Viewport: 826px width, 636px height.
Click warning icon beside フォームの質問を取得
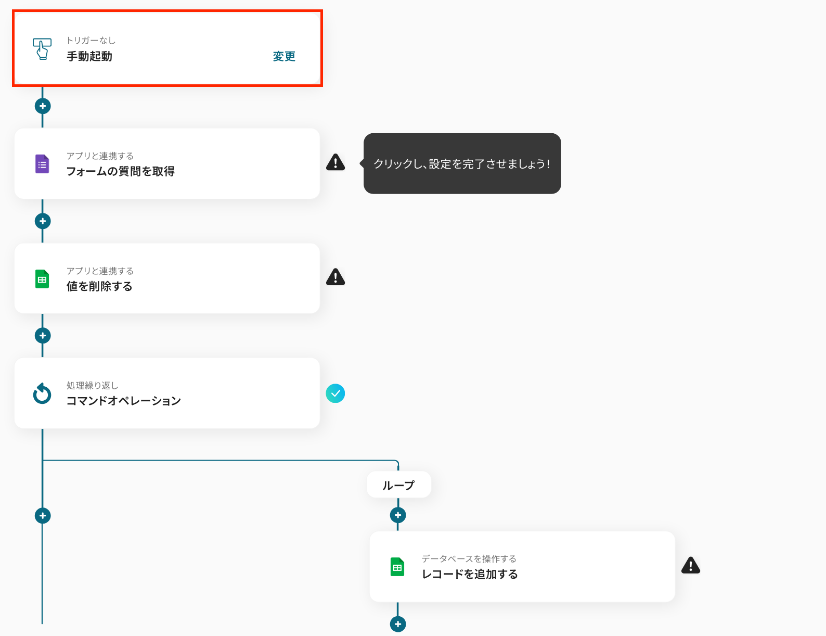335,162
